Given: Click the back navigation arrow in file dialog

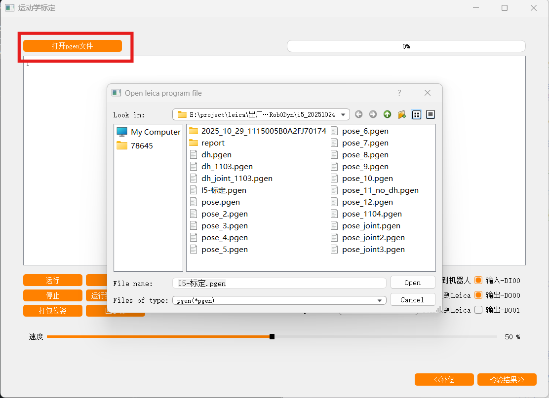Looking at the screenshot, I should [x=359, y=114].
